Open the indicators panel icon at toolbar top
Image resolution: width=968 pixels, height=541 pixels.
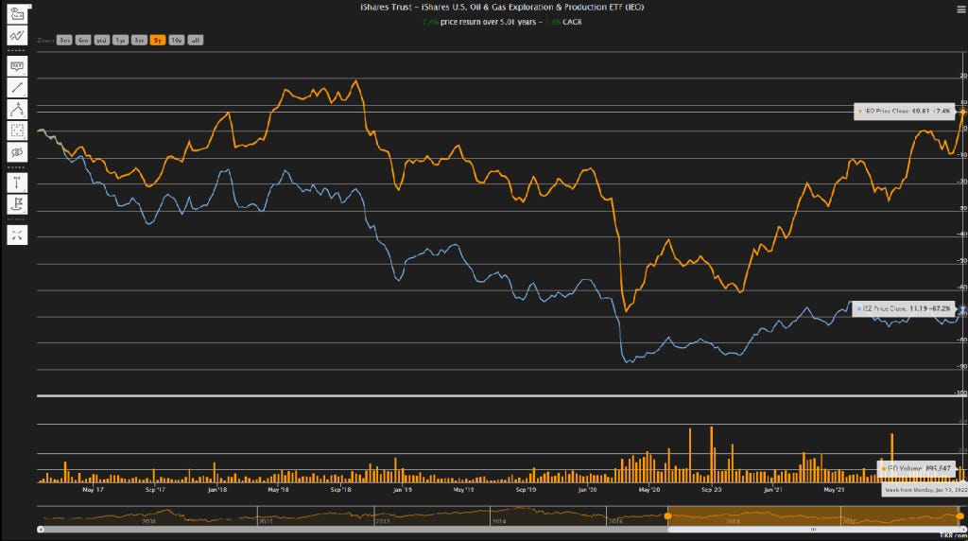(x=17, y=13)
